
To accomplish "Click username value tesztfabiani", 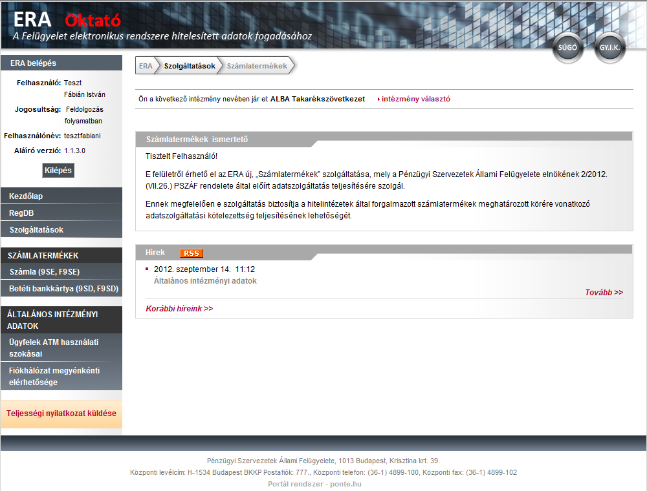I will point(82,136).
